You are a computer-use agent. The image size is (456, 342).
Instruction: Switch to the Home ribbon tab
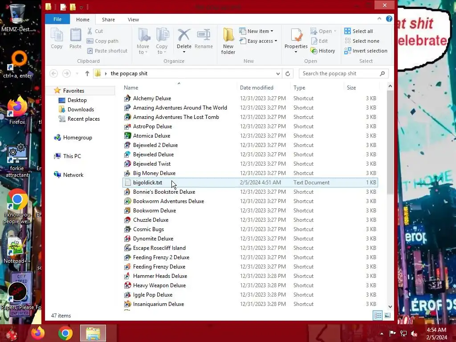coord(83,20)
